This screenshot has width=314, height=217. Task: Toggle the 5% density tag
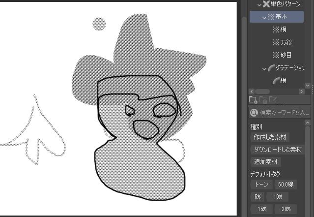[257, 196]
